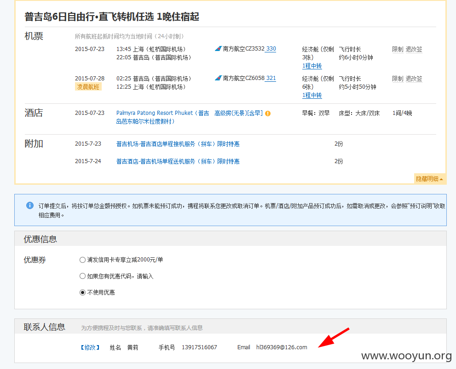This screenshot has height=369, width=456.
Task: Click 02:25 普吉岛（普吉国际机场） departure
Action: coord(154,79)
